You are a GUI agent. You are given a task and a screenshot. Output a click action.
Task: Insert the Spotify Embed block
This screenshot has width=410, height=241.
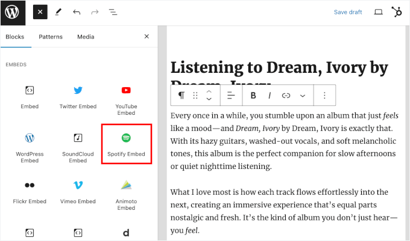pos(126,144)
